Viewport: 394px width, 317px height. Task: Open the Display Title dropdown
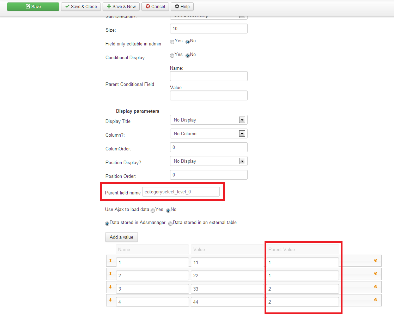(x=208, y=120)
